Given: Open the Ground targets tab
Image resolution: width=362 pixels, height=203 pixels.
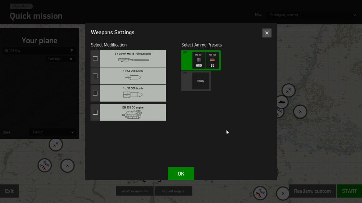Looking at the screenshot, I should click(x=173, y=191).
